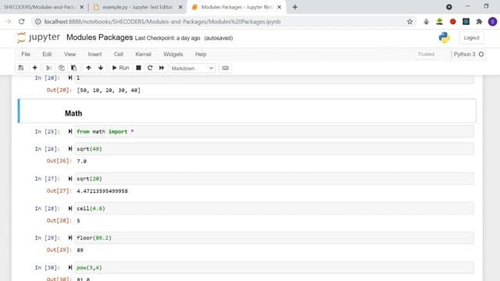Insert a cell below with plus icon
Image resolution: width=500 pixels, height=281 pixels.
point(34,68)
